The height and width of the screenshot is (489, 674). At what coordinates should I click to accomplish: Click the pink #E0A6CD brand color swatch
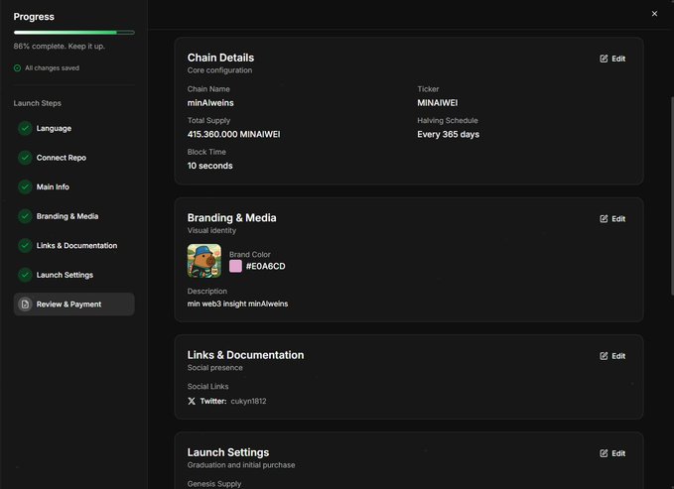coord(235,266)
